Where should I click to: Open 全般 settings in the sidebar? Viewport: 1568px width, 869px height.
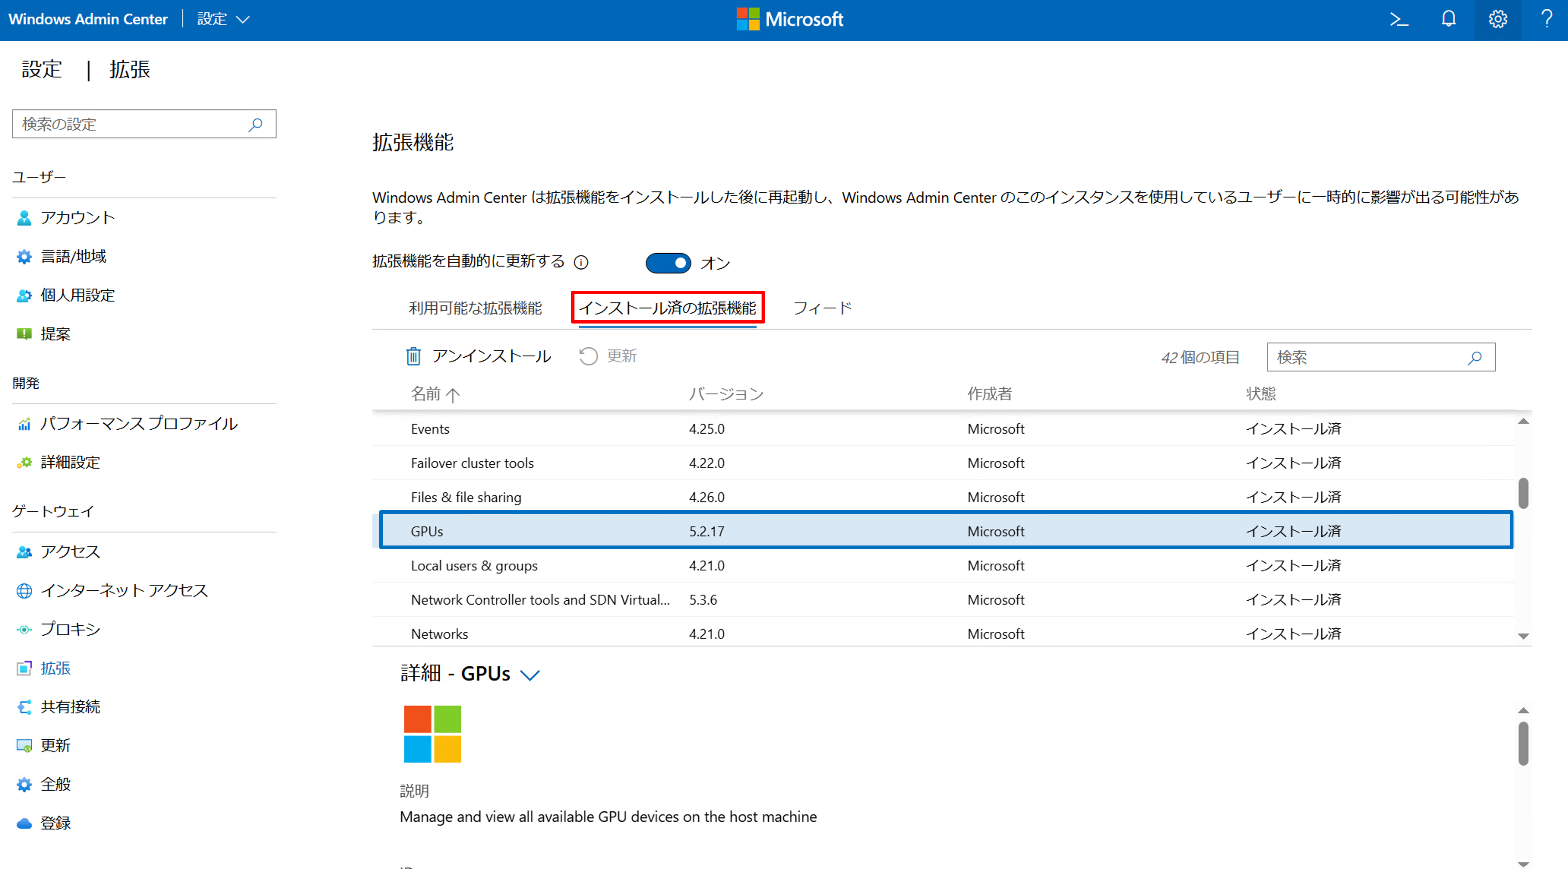click(55, 785)
